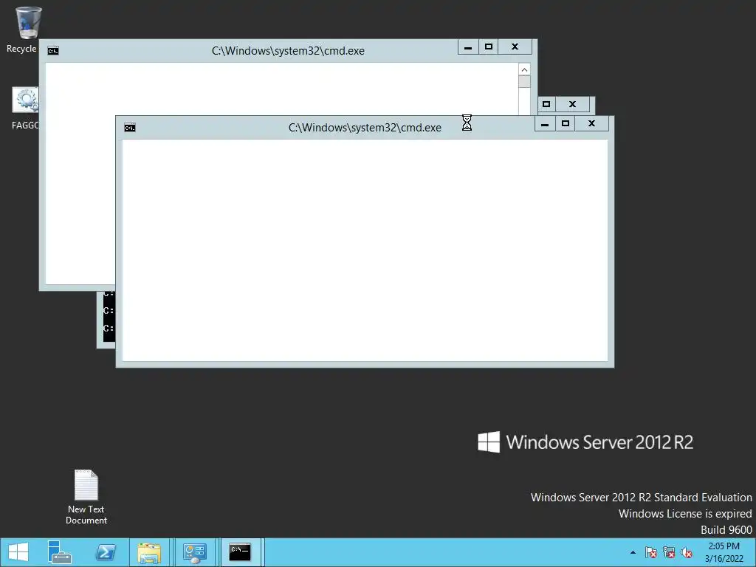Maximize the middle hidden console window
The width and height of the screenshot is (756, 567).
coord(546,104)
